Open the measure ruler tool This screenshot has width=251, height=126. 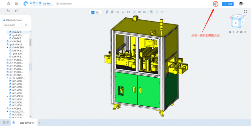(x=237, y=32)
